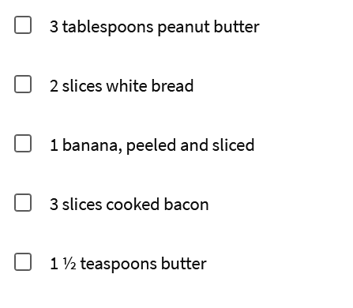This screenshot has width=353, height=308.
Task: Click the word 'cooked' in bacon line
Action: [x=133, y=205]
